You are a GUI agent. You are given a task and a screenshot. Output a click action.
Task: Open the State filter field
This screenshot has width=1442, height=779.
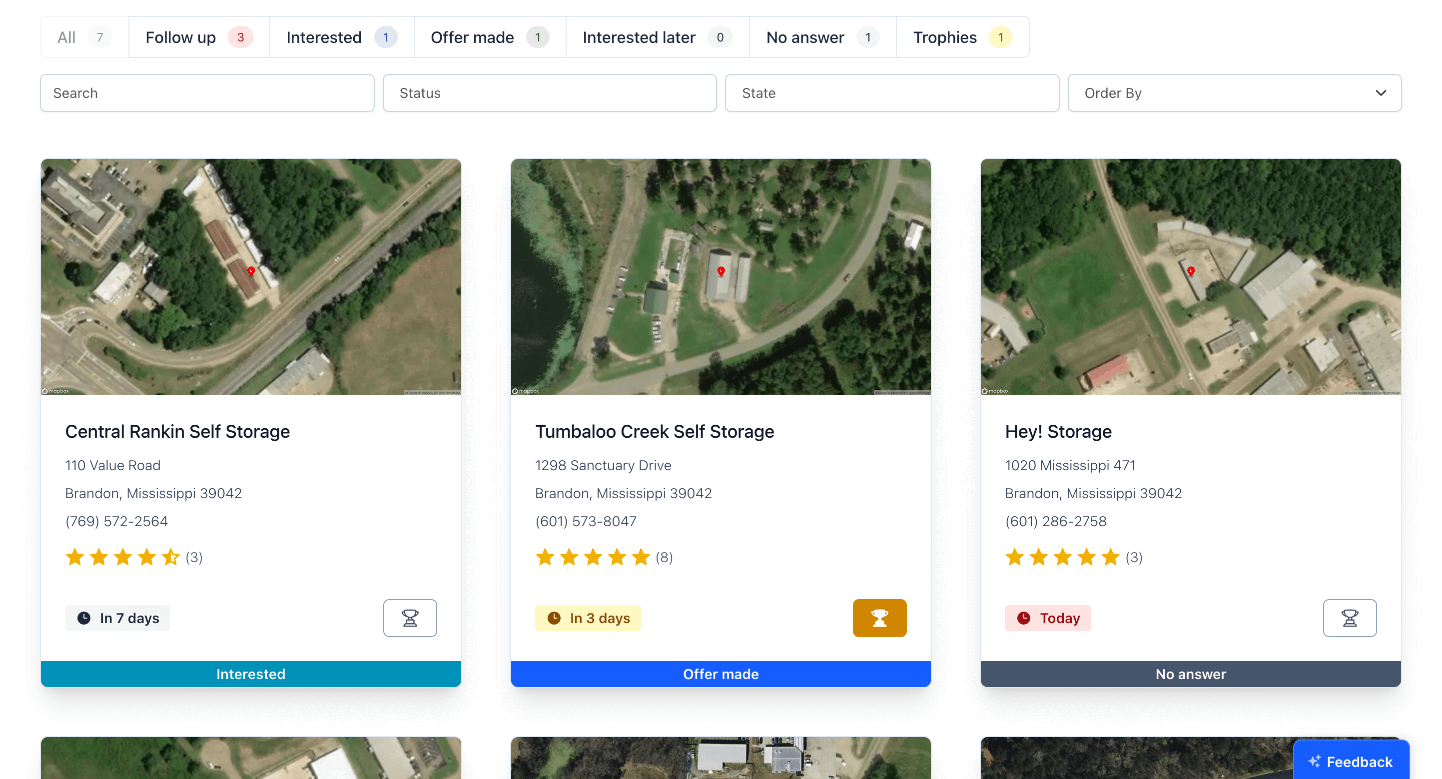(892, 93)
